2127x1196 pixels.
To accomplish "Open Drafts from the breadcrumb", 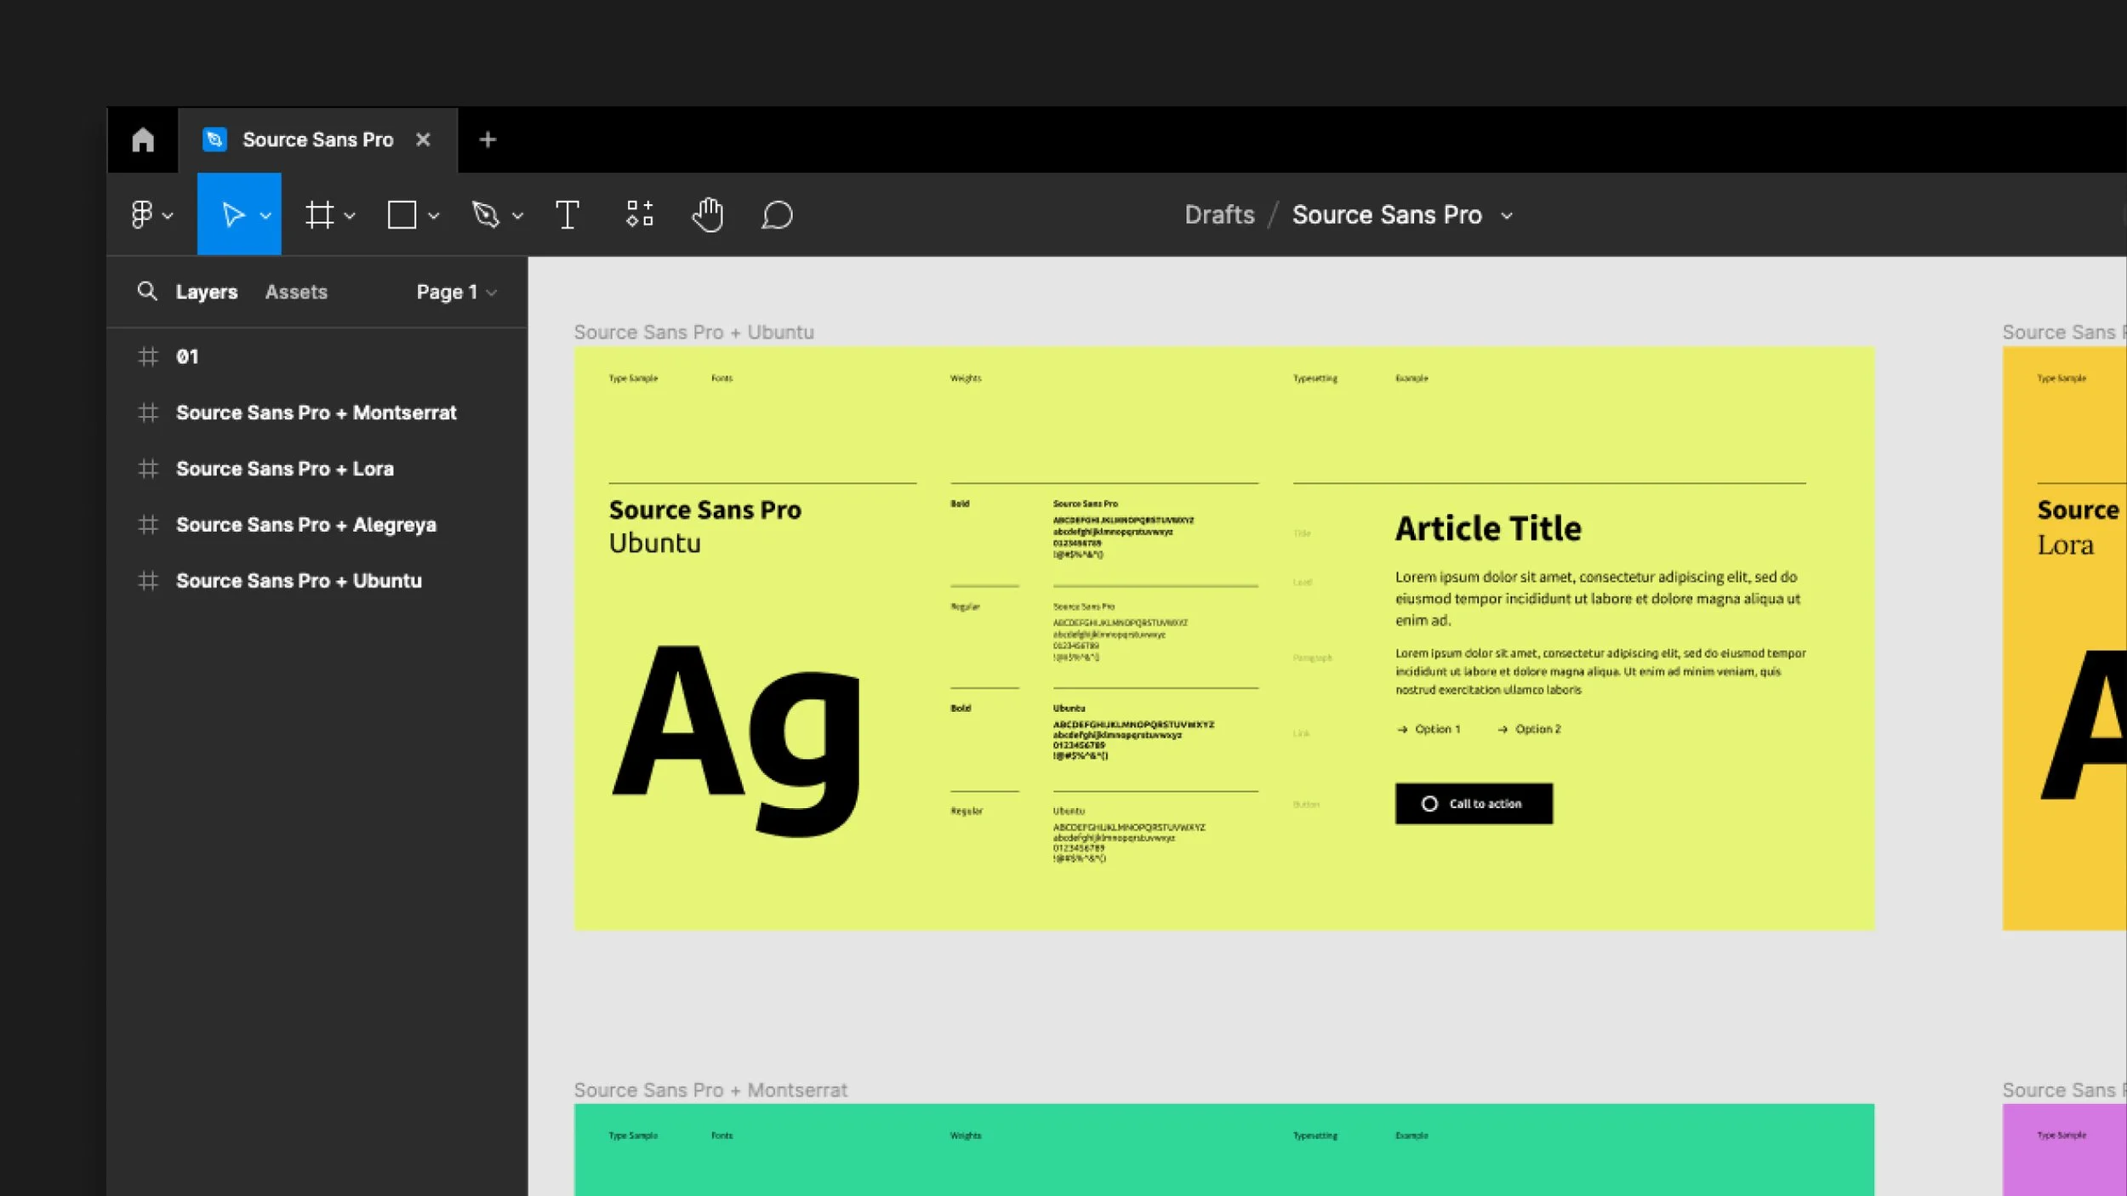I will tap(1220, 214).
